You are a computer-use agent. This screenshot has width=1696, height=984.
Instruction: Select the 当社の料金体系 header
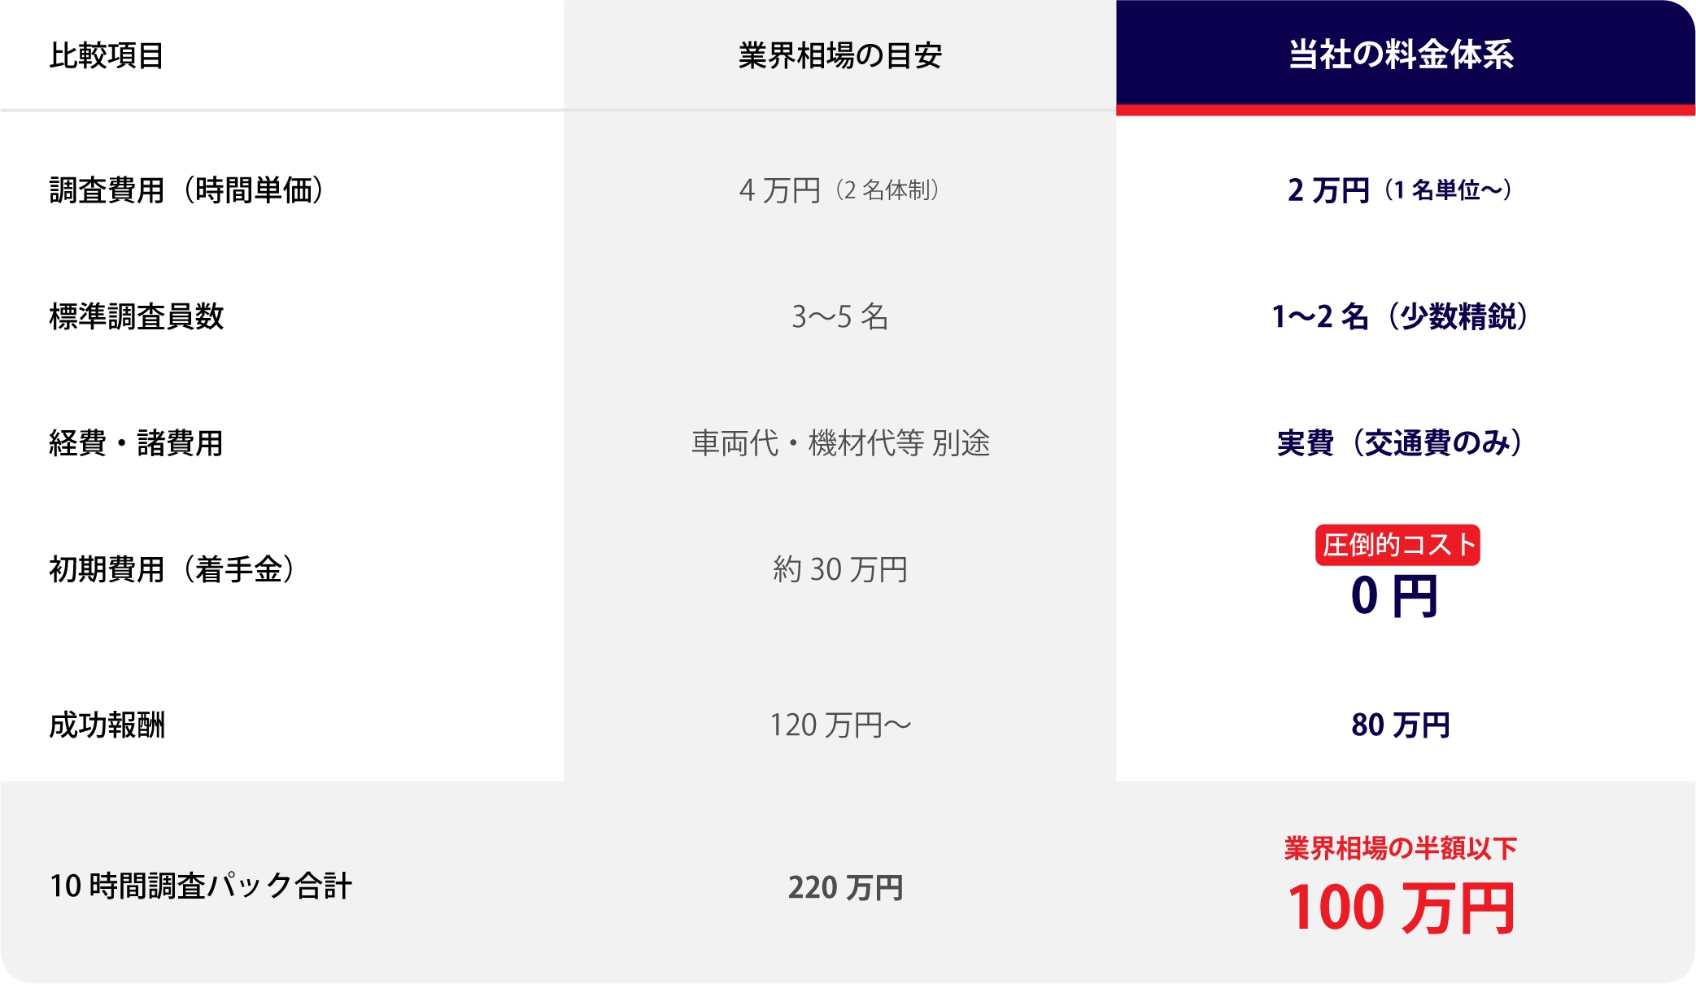click(x=1401, y=54)
